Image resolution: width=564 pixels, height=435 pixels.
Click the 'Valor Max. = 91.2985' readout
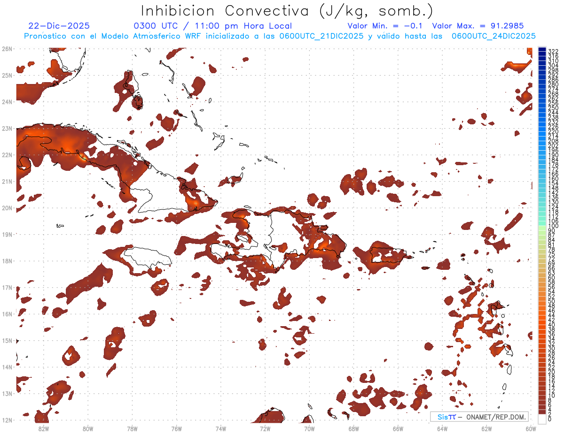[x=478, y=26]
